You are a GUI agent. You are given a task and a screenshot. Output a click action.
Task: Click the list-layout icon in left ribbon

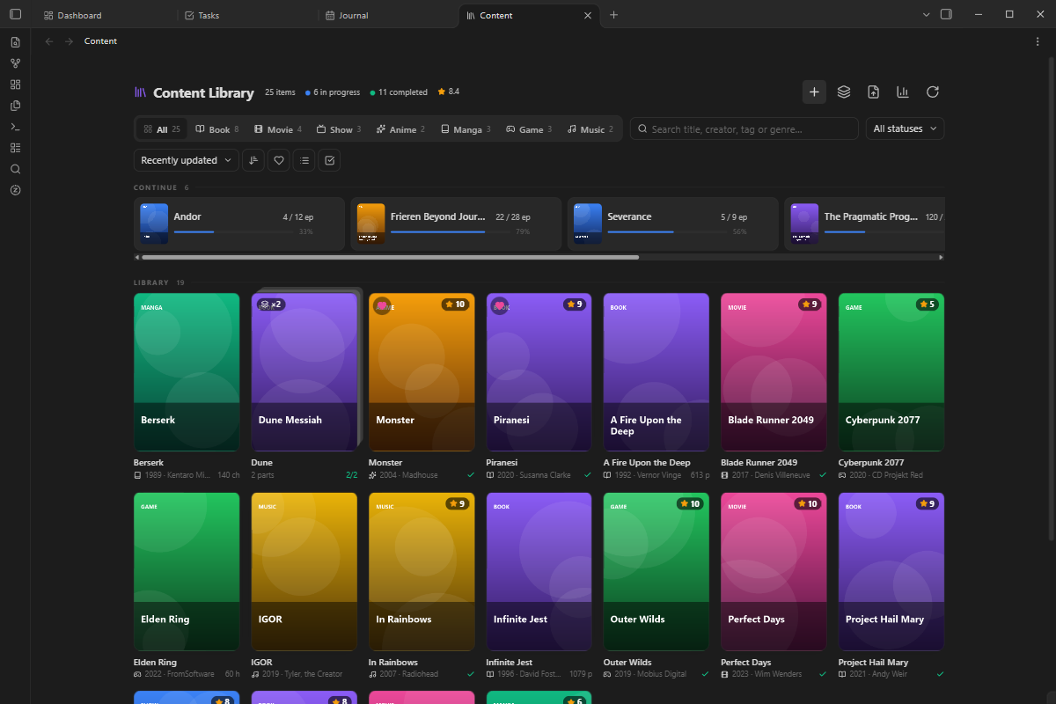(15, 148)
